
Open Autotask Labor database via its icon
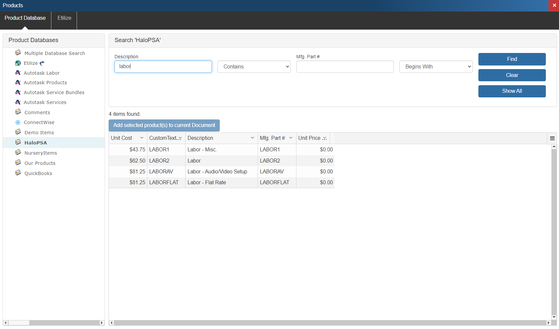click(18, 73)
